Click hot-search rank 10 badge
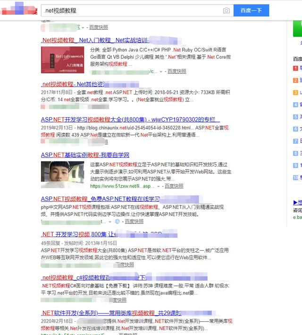The image size is (302, 335). coord(295,178)
